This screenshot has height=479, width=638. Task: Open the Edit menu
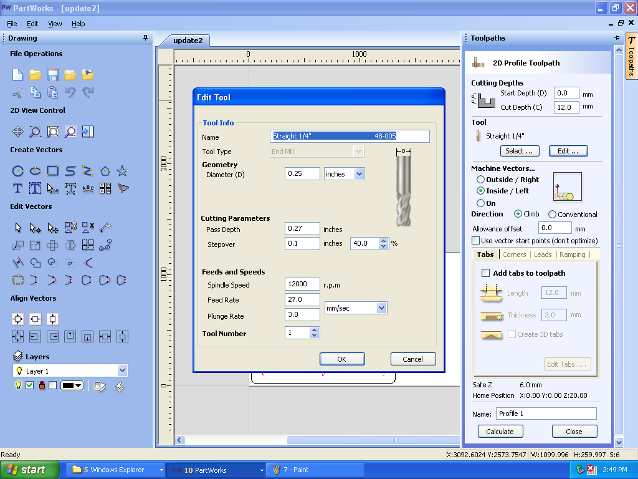(x=32, y=24)
